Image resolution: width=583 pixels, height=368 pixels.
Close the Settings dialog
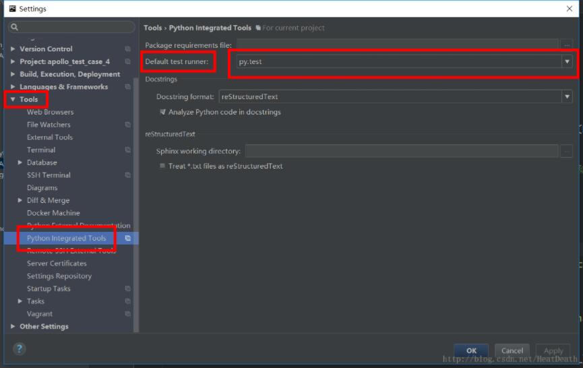(x=570, y=9)
